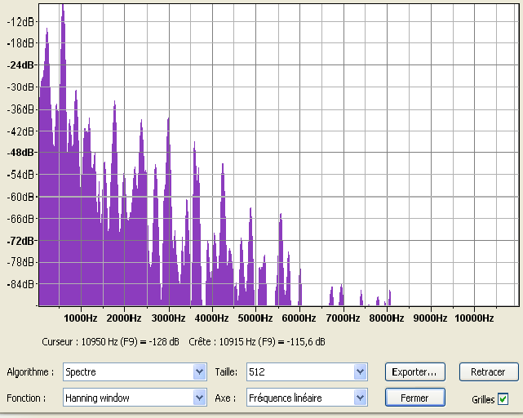Toggle the Grilles checkbox
The height and width of the screenshot is (418, 523).
coord(503,399)
